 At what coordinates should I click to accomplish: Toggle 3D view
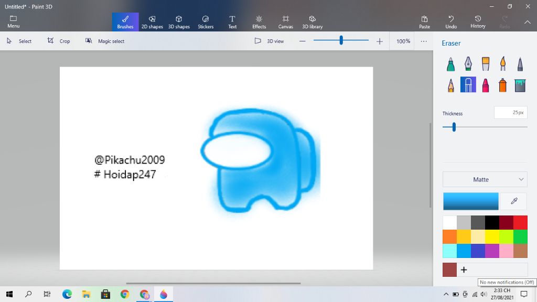[x=269, y=41]
